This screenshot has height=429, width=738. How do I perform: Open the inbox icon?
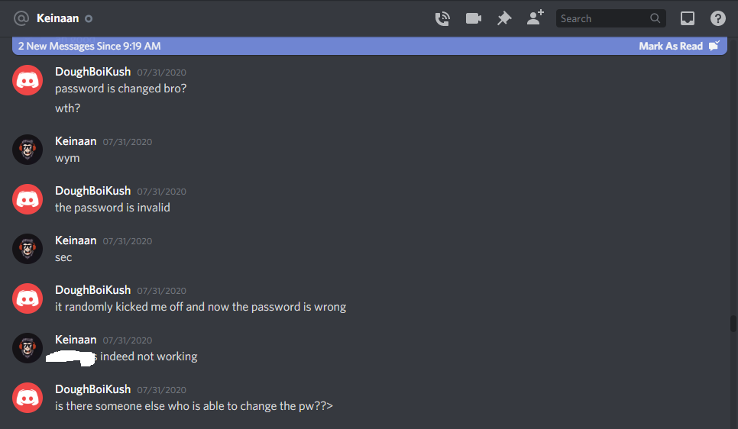687,18
